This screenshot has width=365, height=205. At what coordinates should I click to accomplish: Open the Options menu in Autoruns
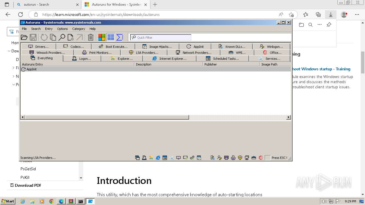[62, 29]
